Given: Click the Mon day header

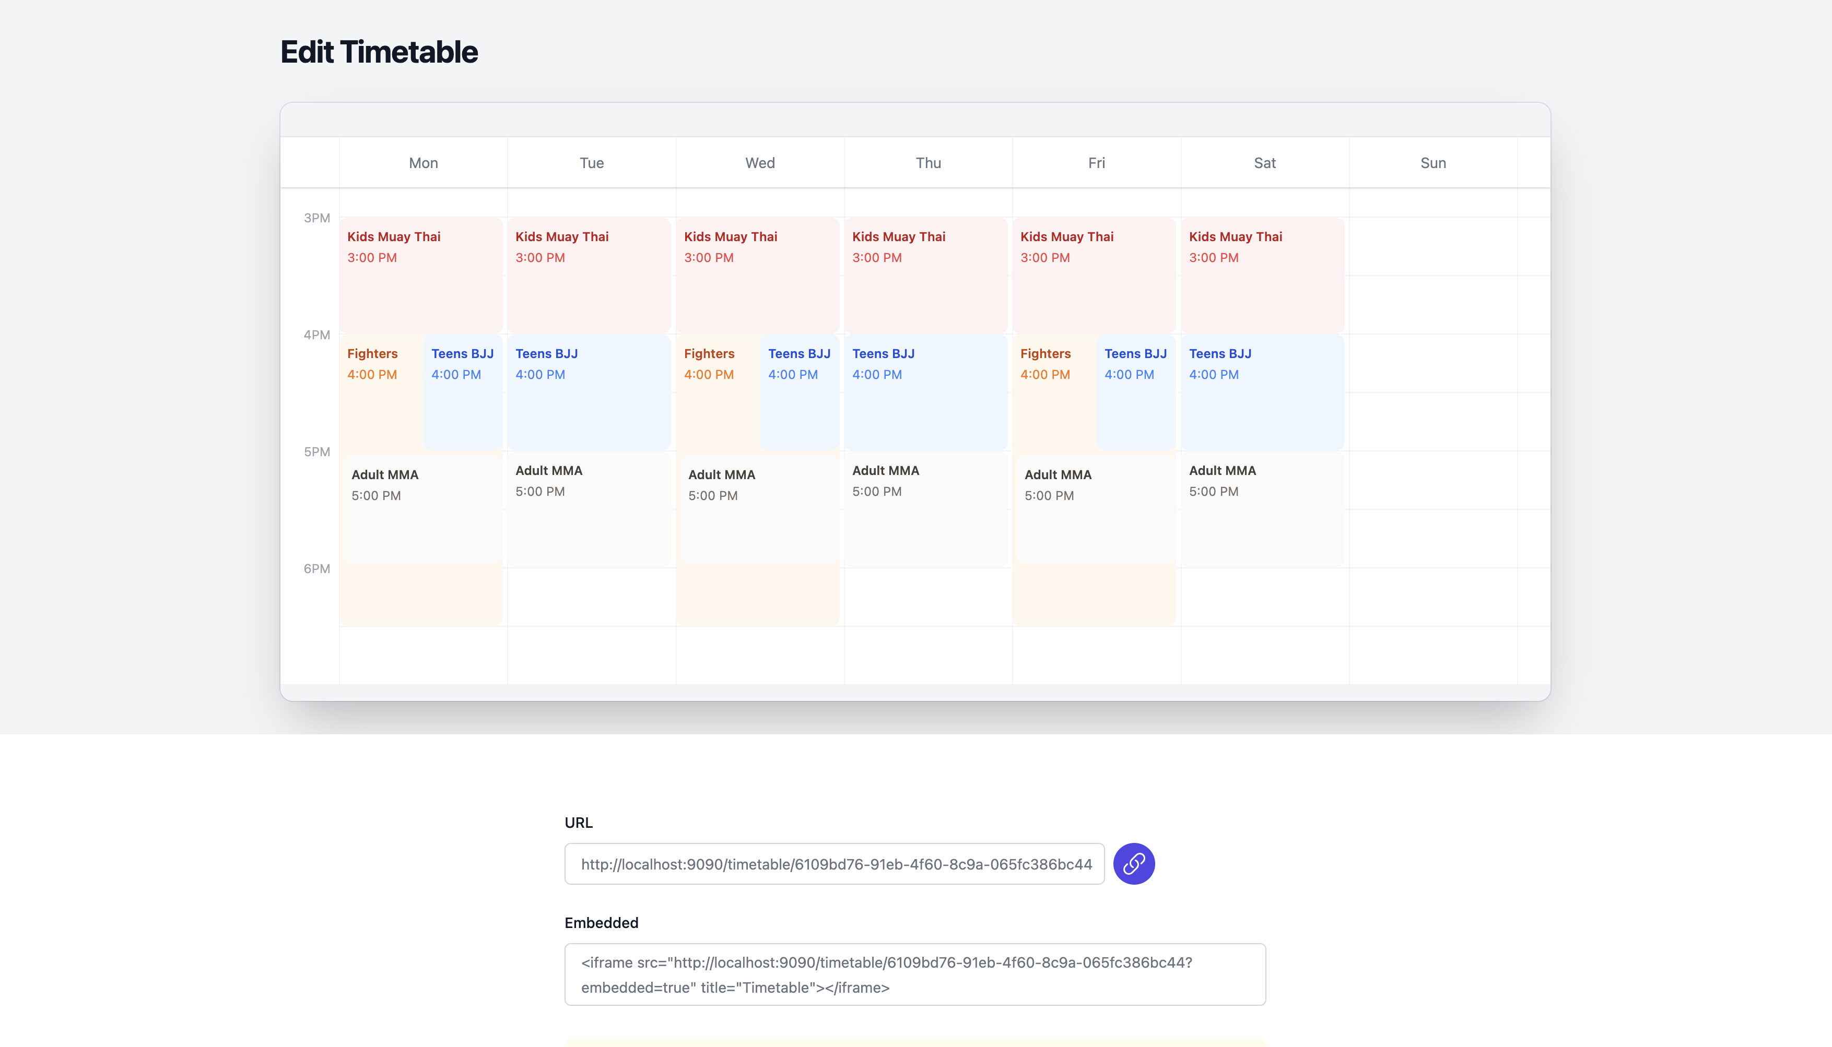Looking at the screenshot, I should 423,162.
